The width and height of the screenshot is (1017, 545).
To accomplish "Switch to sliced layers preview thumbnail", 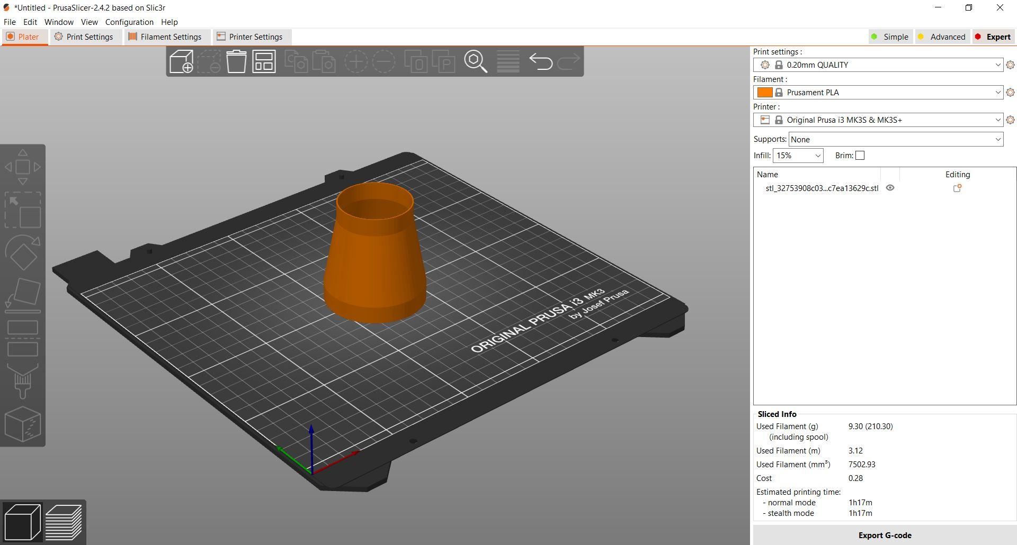I will click(64, 522).
